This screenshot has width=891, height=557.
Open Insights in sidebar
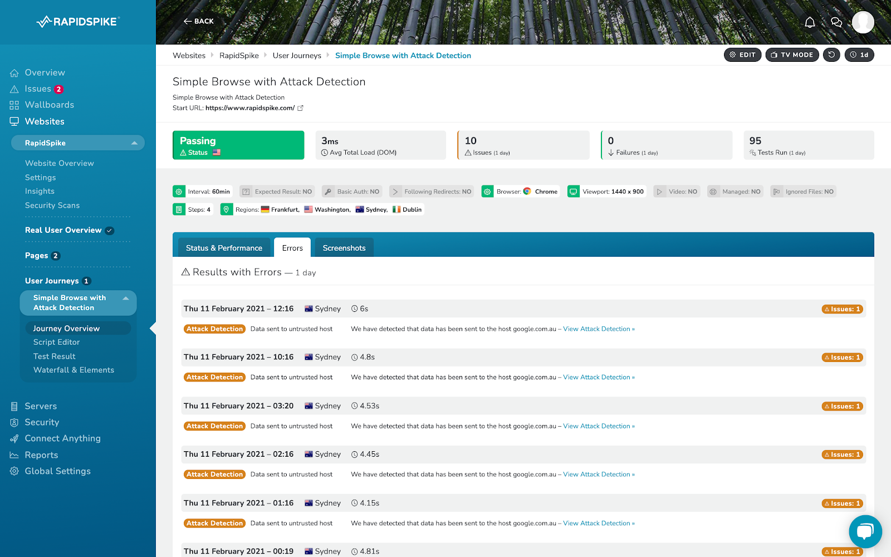coord(40,191)
